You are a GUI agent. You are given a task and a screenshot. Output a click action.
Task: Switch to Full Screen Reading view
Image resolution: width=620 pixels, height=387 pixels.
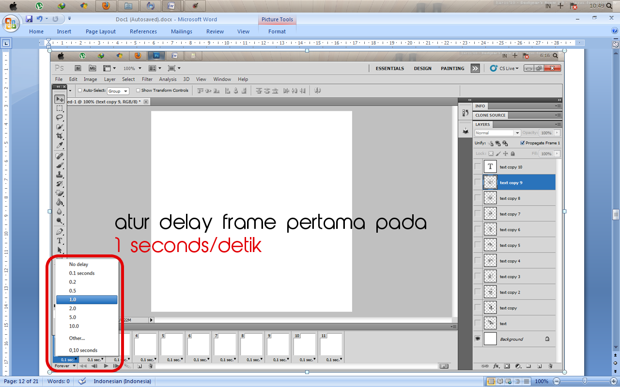(500, 381)
